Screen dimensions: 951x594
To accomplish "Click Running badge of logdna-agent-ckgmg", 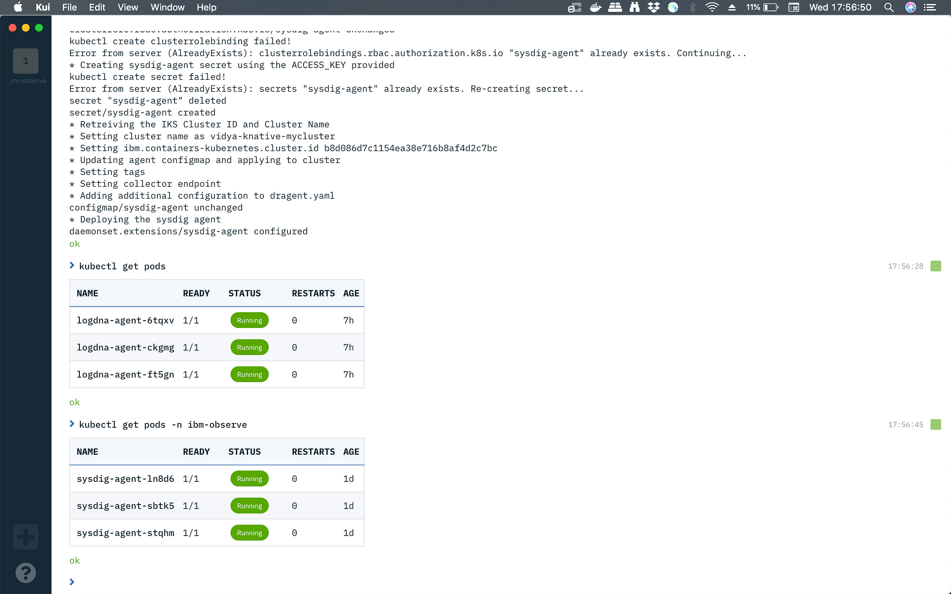I will 250,347.
